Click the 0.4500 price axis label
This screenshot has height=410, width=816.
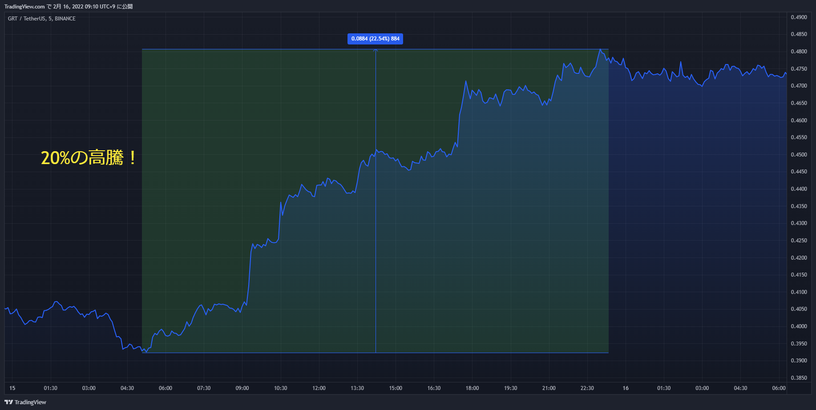(x=799, y=155)
